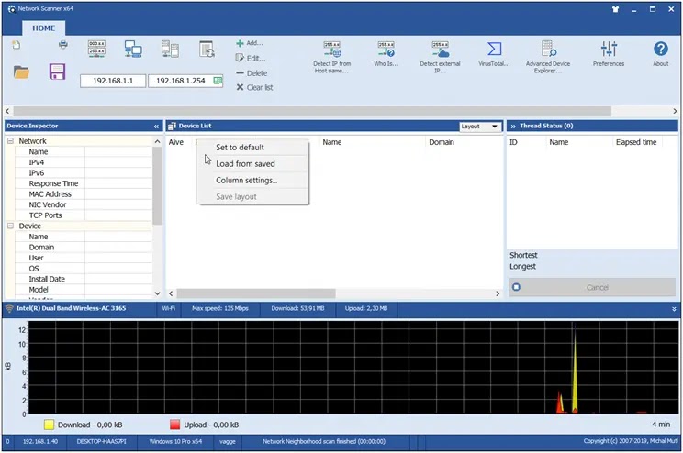Open a file using the folder icon

pos(21,72)
